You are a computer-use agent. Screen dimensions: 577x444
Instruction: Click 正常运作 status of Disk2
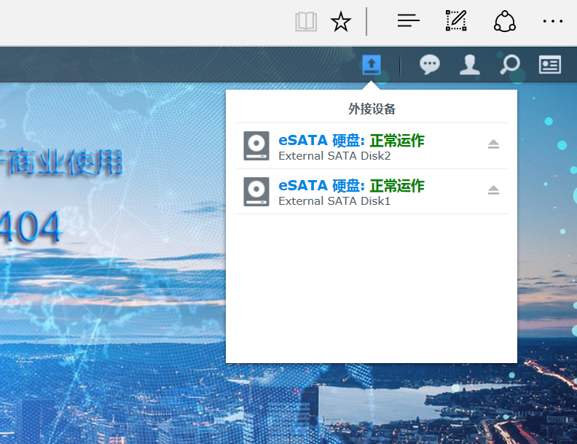tap(397, 141)
